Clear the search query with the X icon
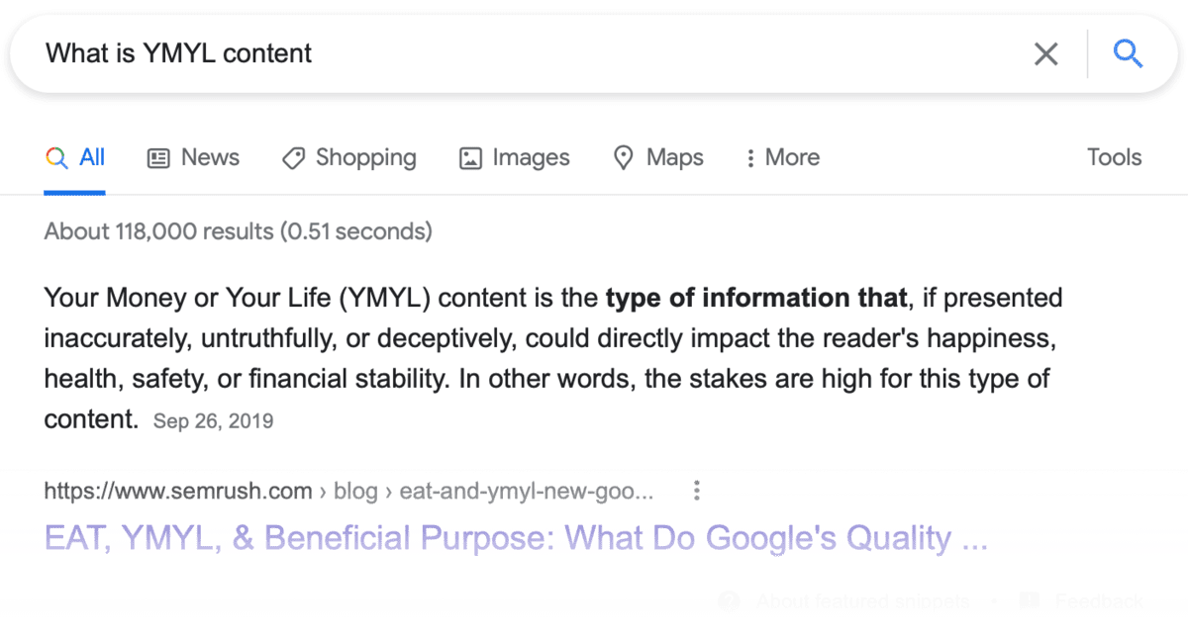The width and height of the screenshot is (1188, 637). 1045,53
